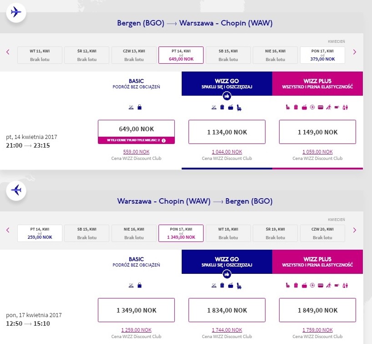
Task: Click online check-in icon in WIZZ GO, Warszawa–Bergen flight
Action: [x=214, y=285]
